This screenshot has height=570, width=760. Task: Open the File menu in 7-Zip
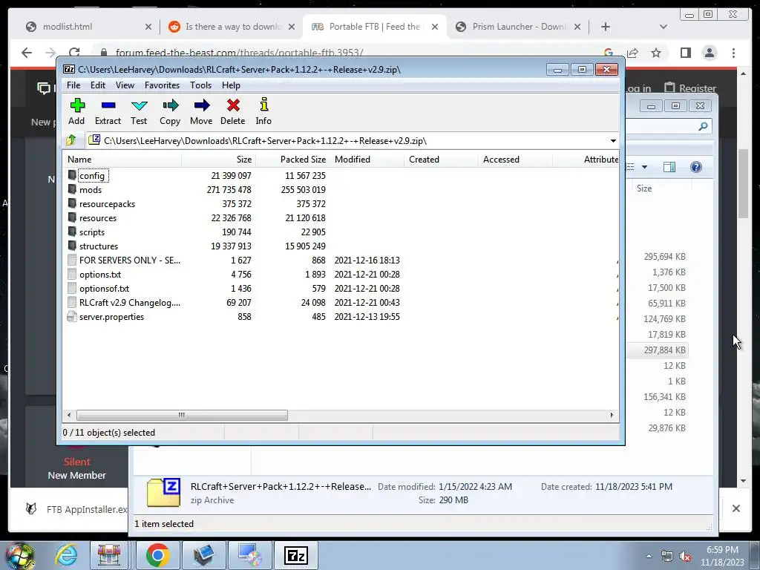pyautogui.click(x=73, y=85)
